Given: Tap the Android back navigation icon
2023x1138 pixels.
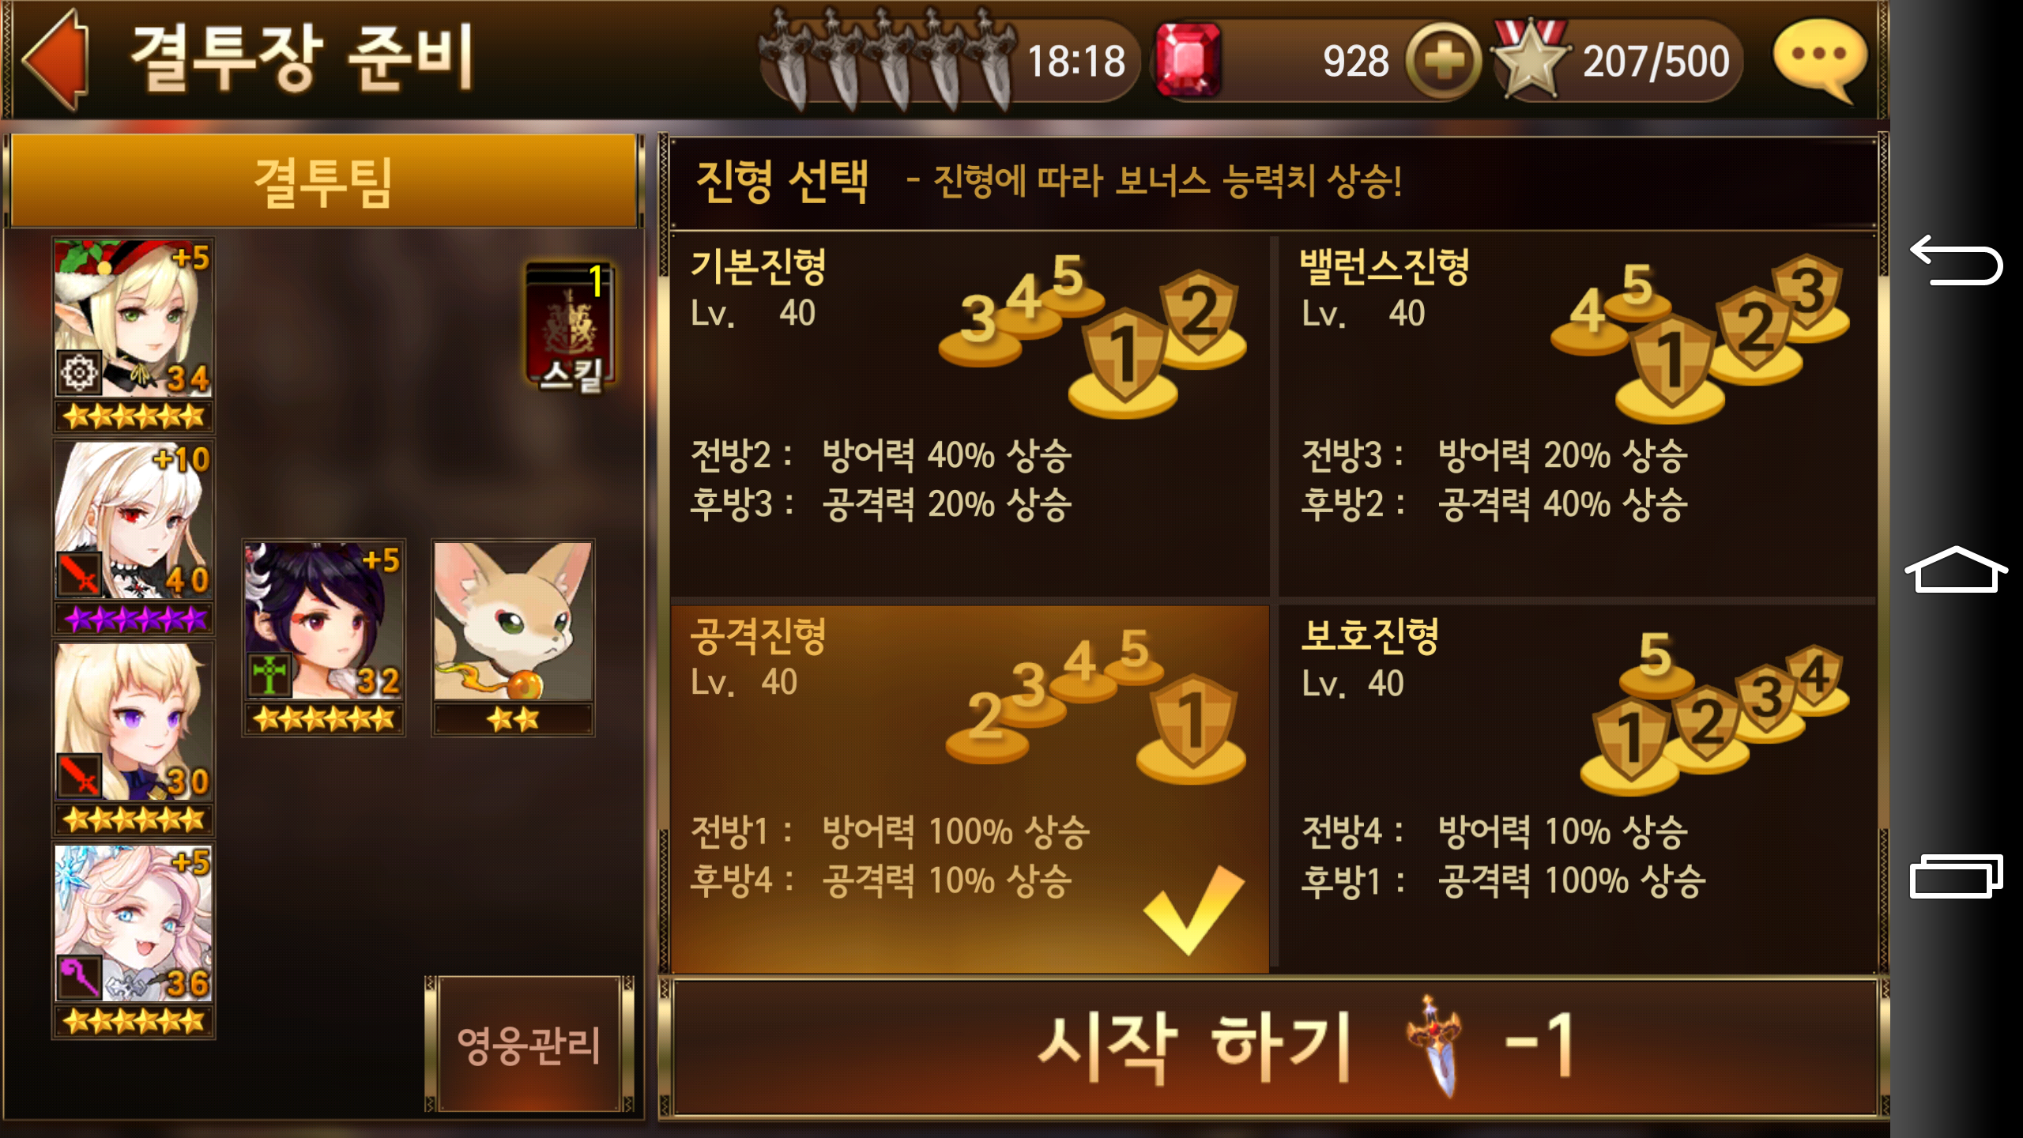Looking at the screenshot, I should [1955, 259].
